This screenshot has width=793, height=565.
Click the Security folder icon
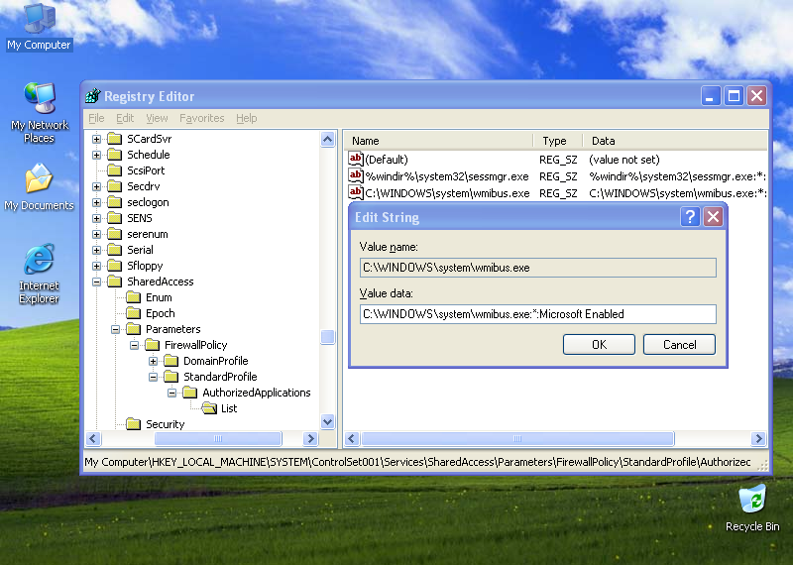coord(134,424)
